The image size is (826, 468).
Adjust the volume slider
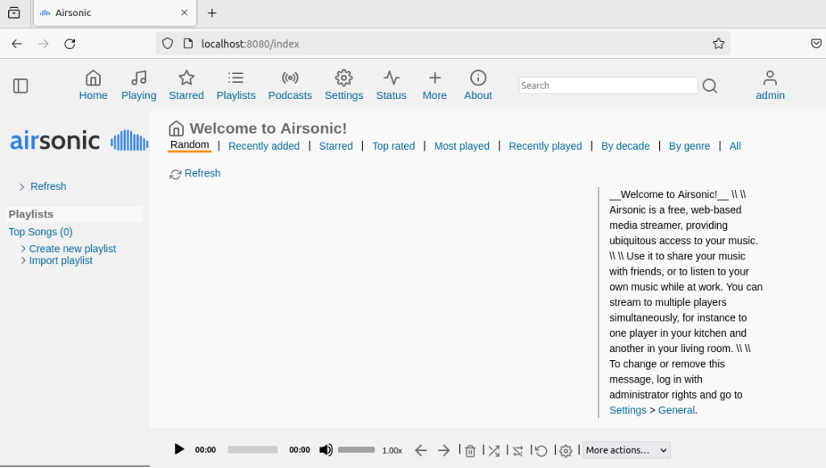click(x=356, y=449)
